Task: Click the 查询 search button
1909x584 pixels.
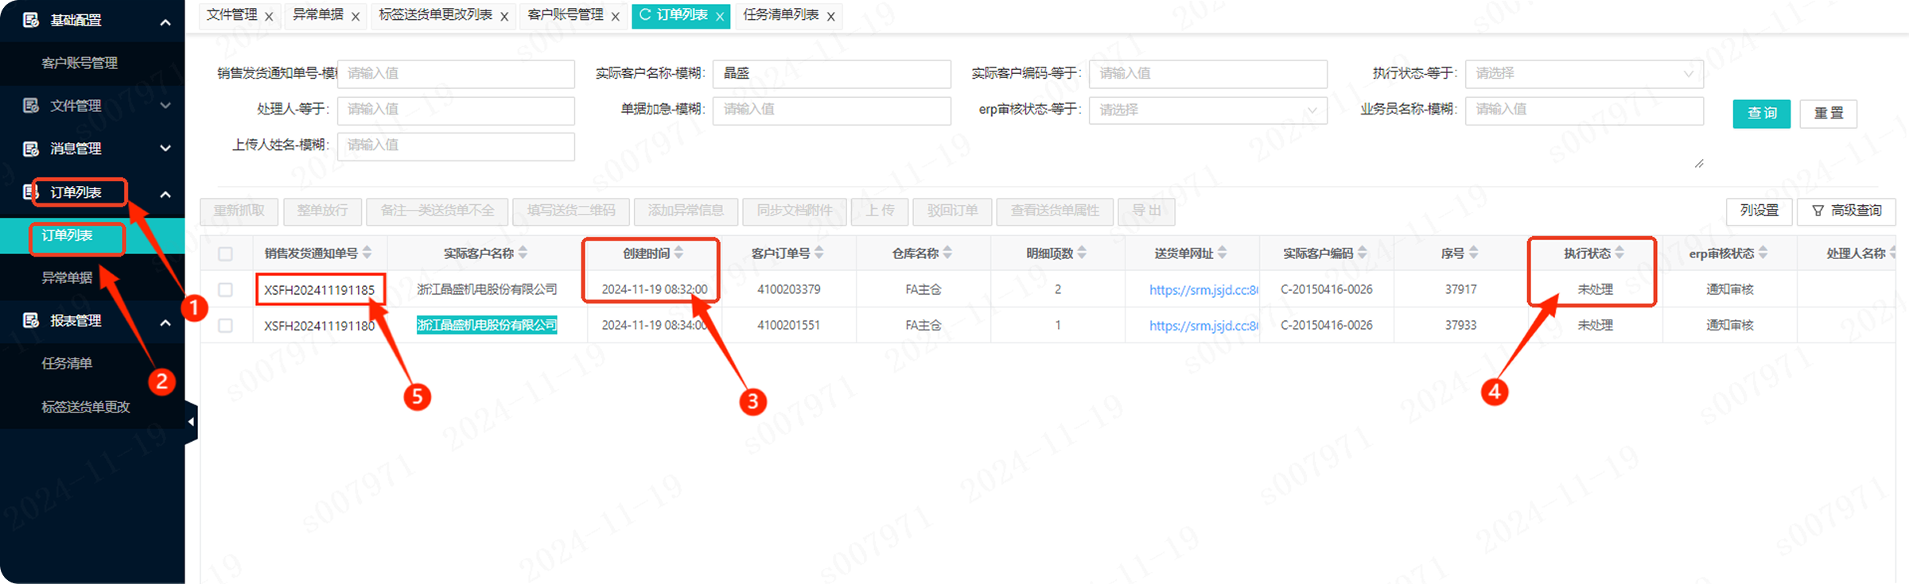Action: pyautogui.click(x=1762, y=114)
